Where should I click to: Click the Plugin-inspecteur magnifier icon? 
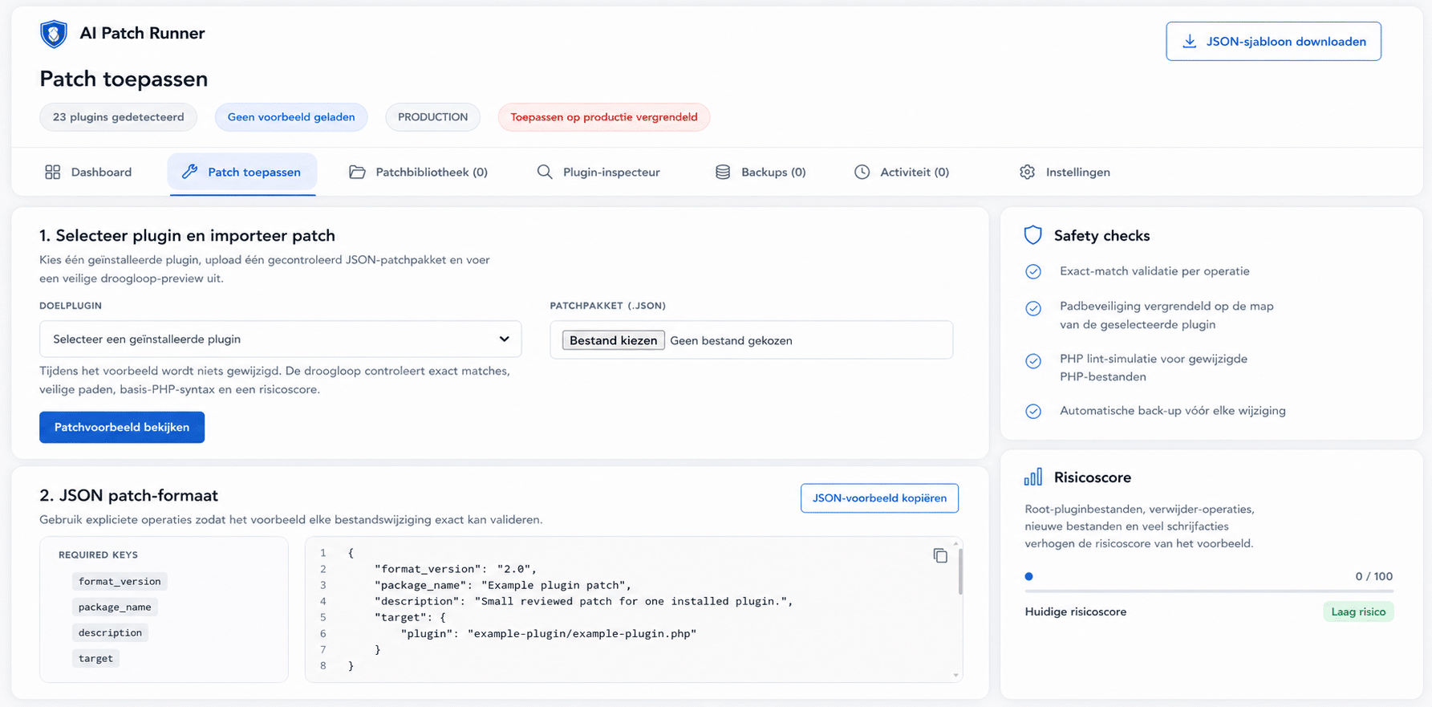click(x=545, y=173)
